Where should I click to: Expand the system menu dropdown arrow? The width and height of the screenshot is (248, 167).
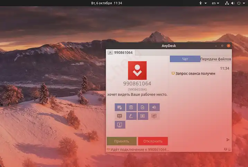[x=244, y=3]
